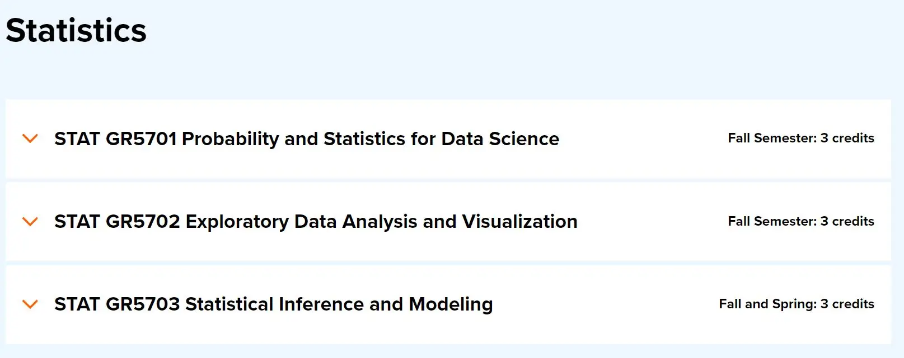The width and height of the screenshot is (904, 358).
Task: Expand the STAT GR5701 chevron arrow
Action: [30, 139]
